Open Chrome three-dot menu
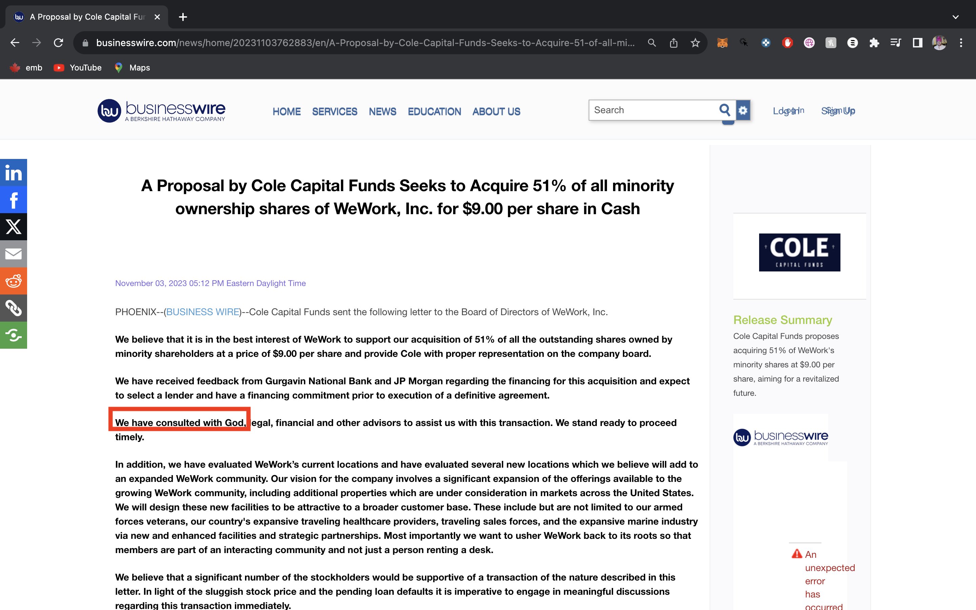 [961, 43]
